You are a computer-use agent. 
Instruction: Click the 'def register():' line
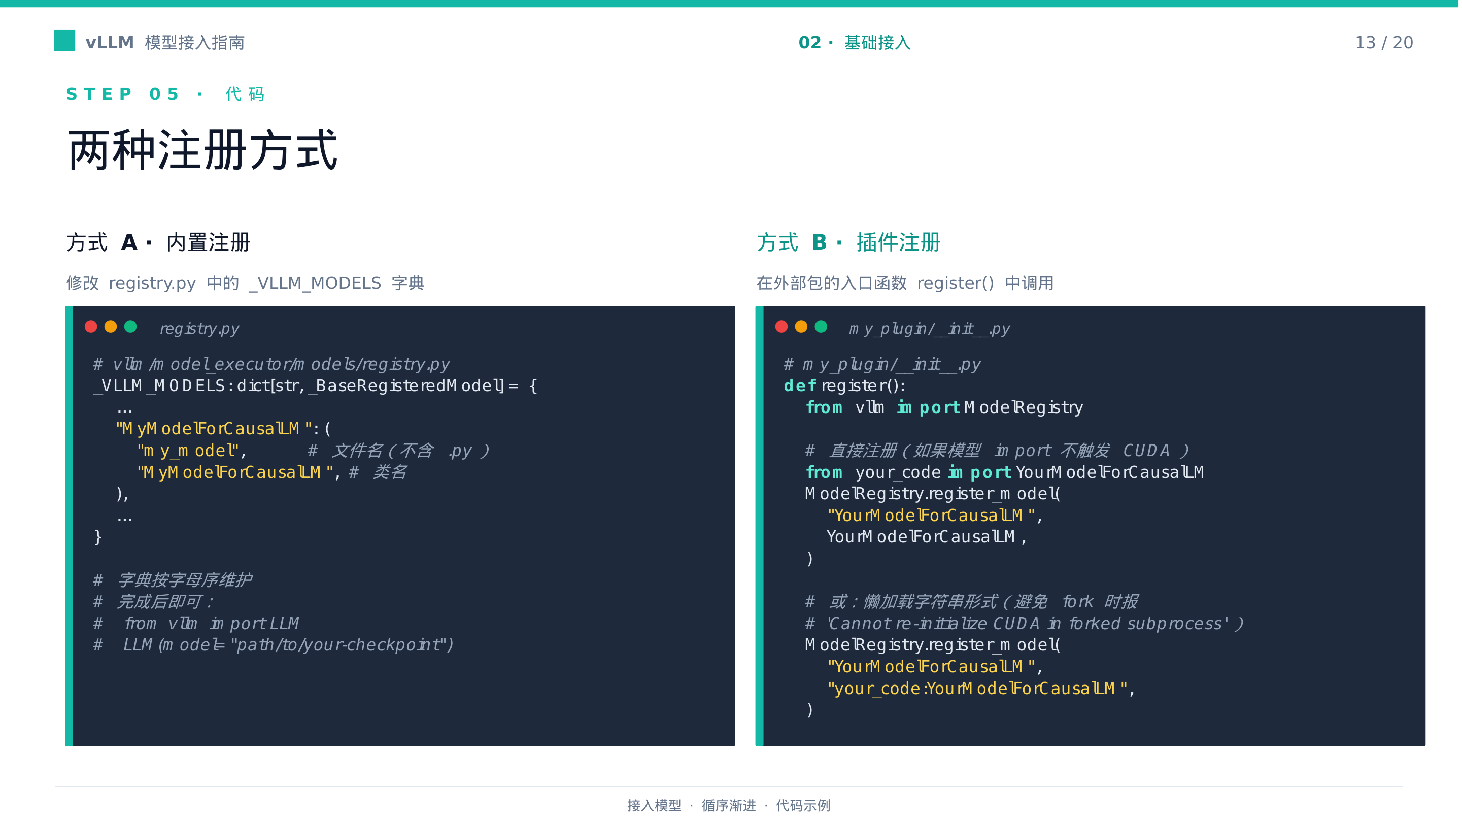pos(845,386)
